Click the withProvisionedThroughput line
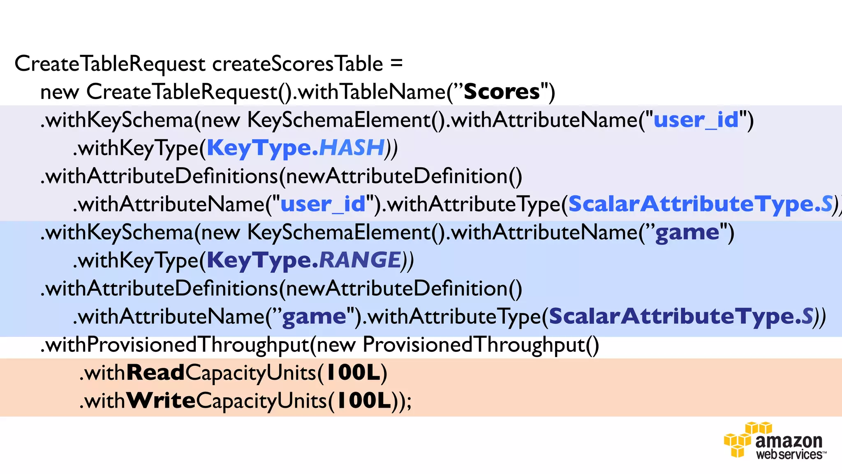 coord(319,345)
